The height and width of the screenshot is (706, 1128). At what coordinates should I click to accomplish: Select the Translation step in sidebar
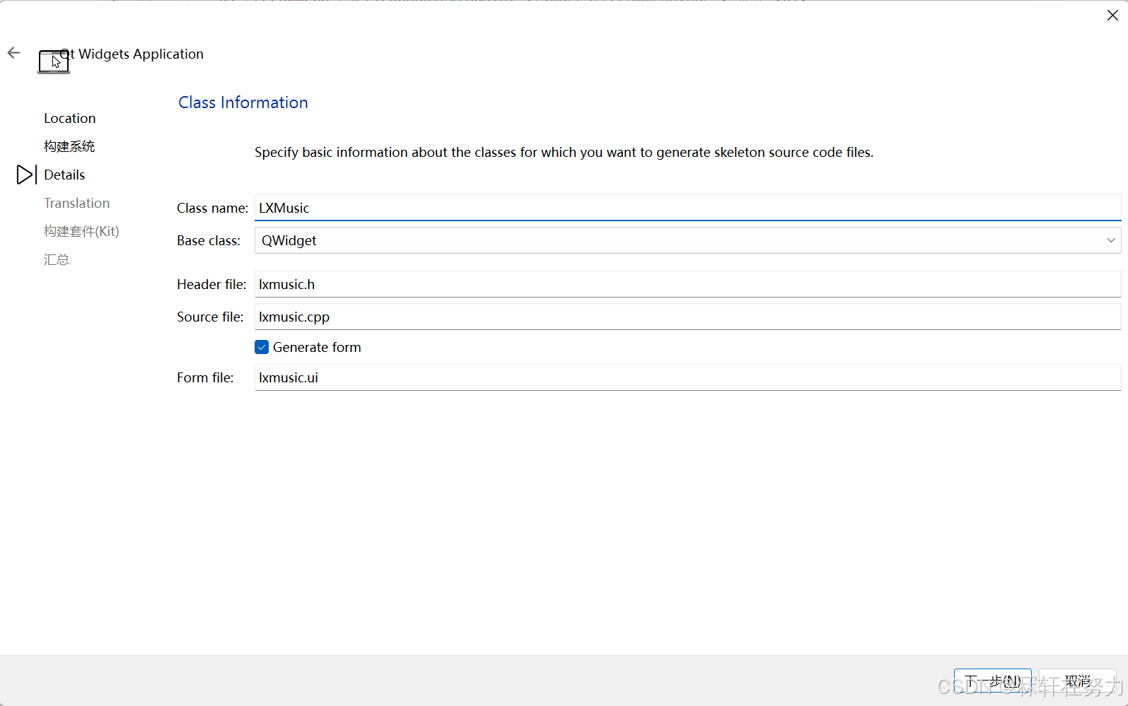coord(76,203)
